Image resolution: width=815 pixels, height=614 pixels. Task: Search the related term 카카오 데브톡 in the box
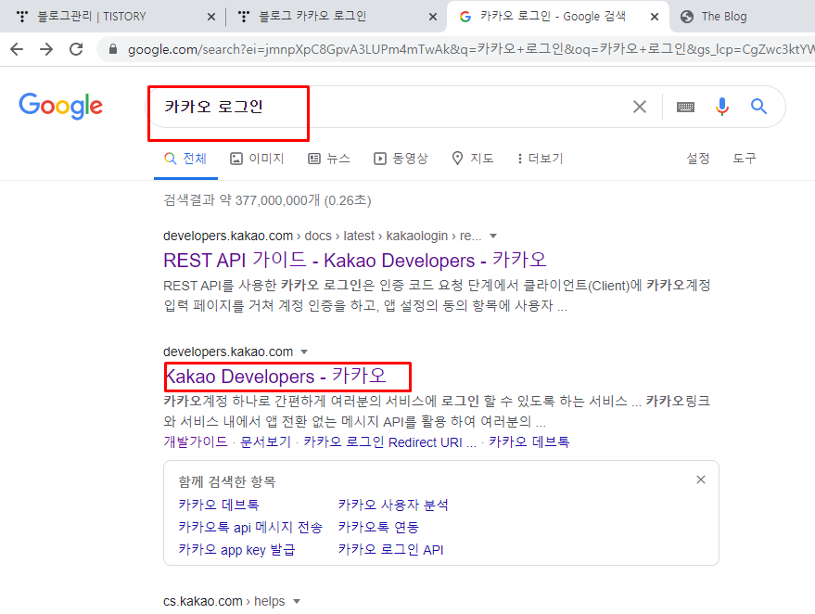pyautogui.click(x=219, y=505)
